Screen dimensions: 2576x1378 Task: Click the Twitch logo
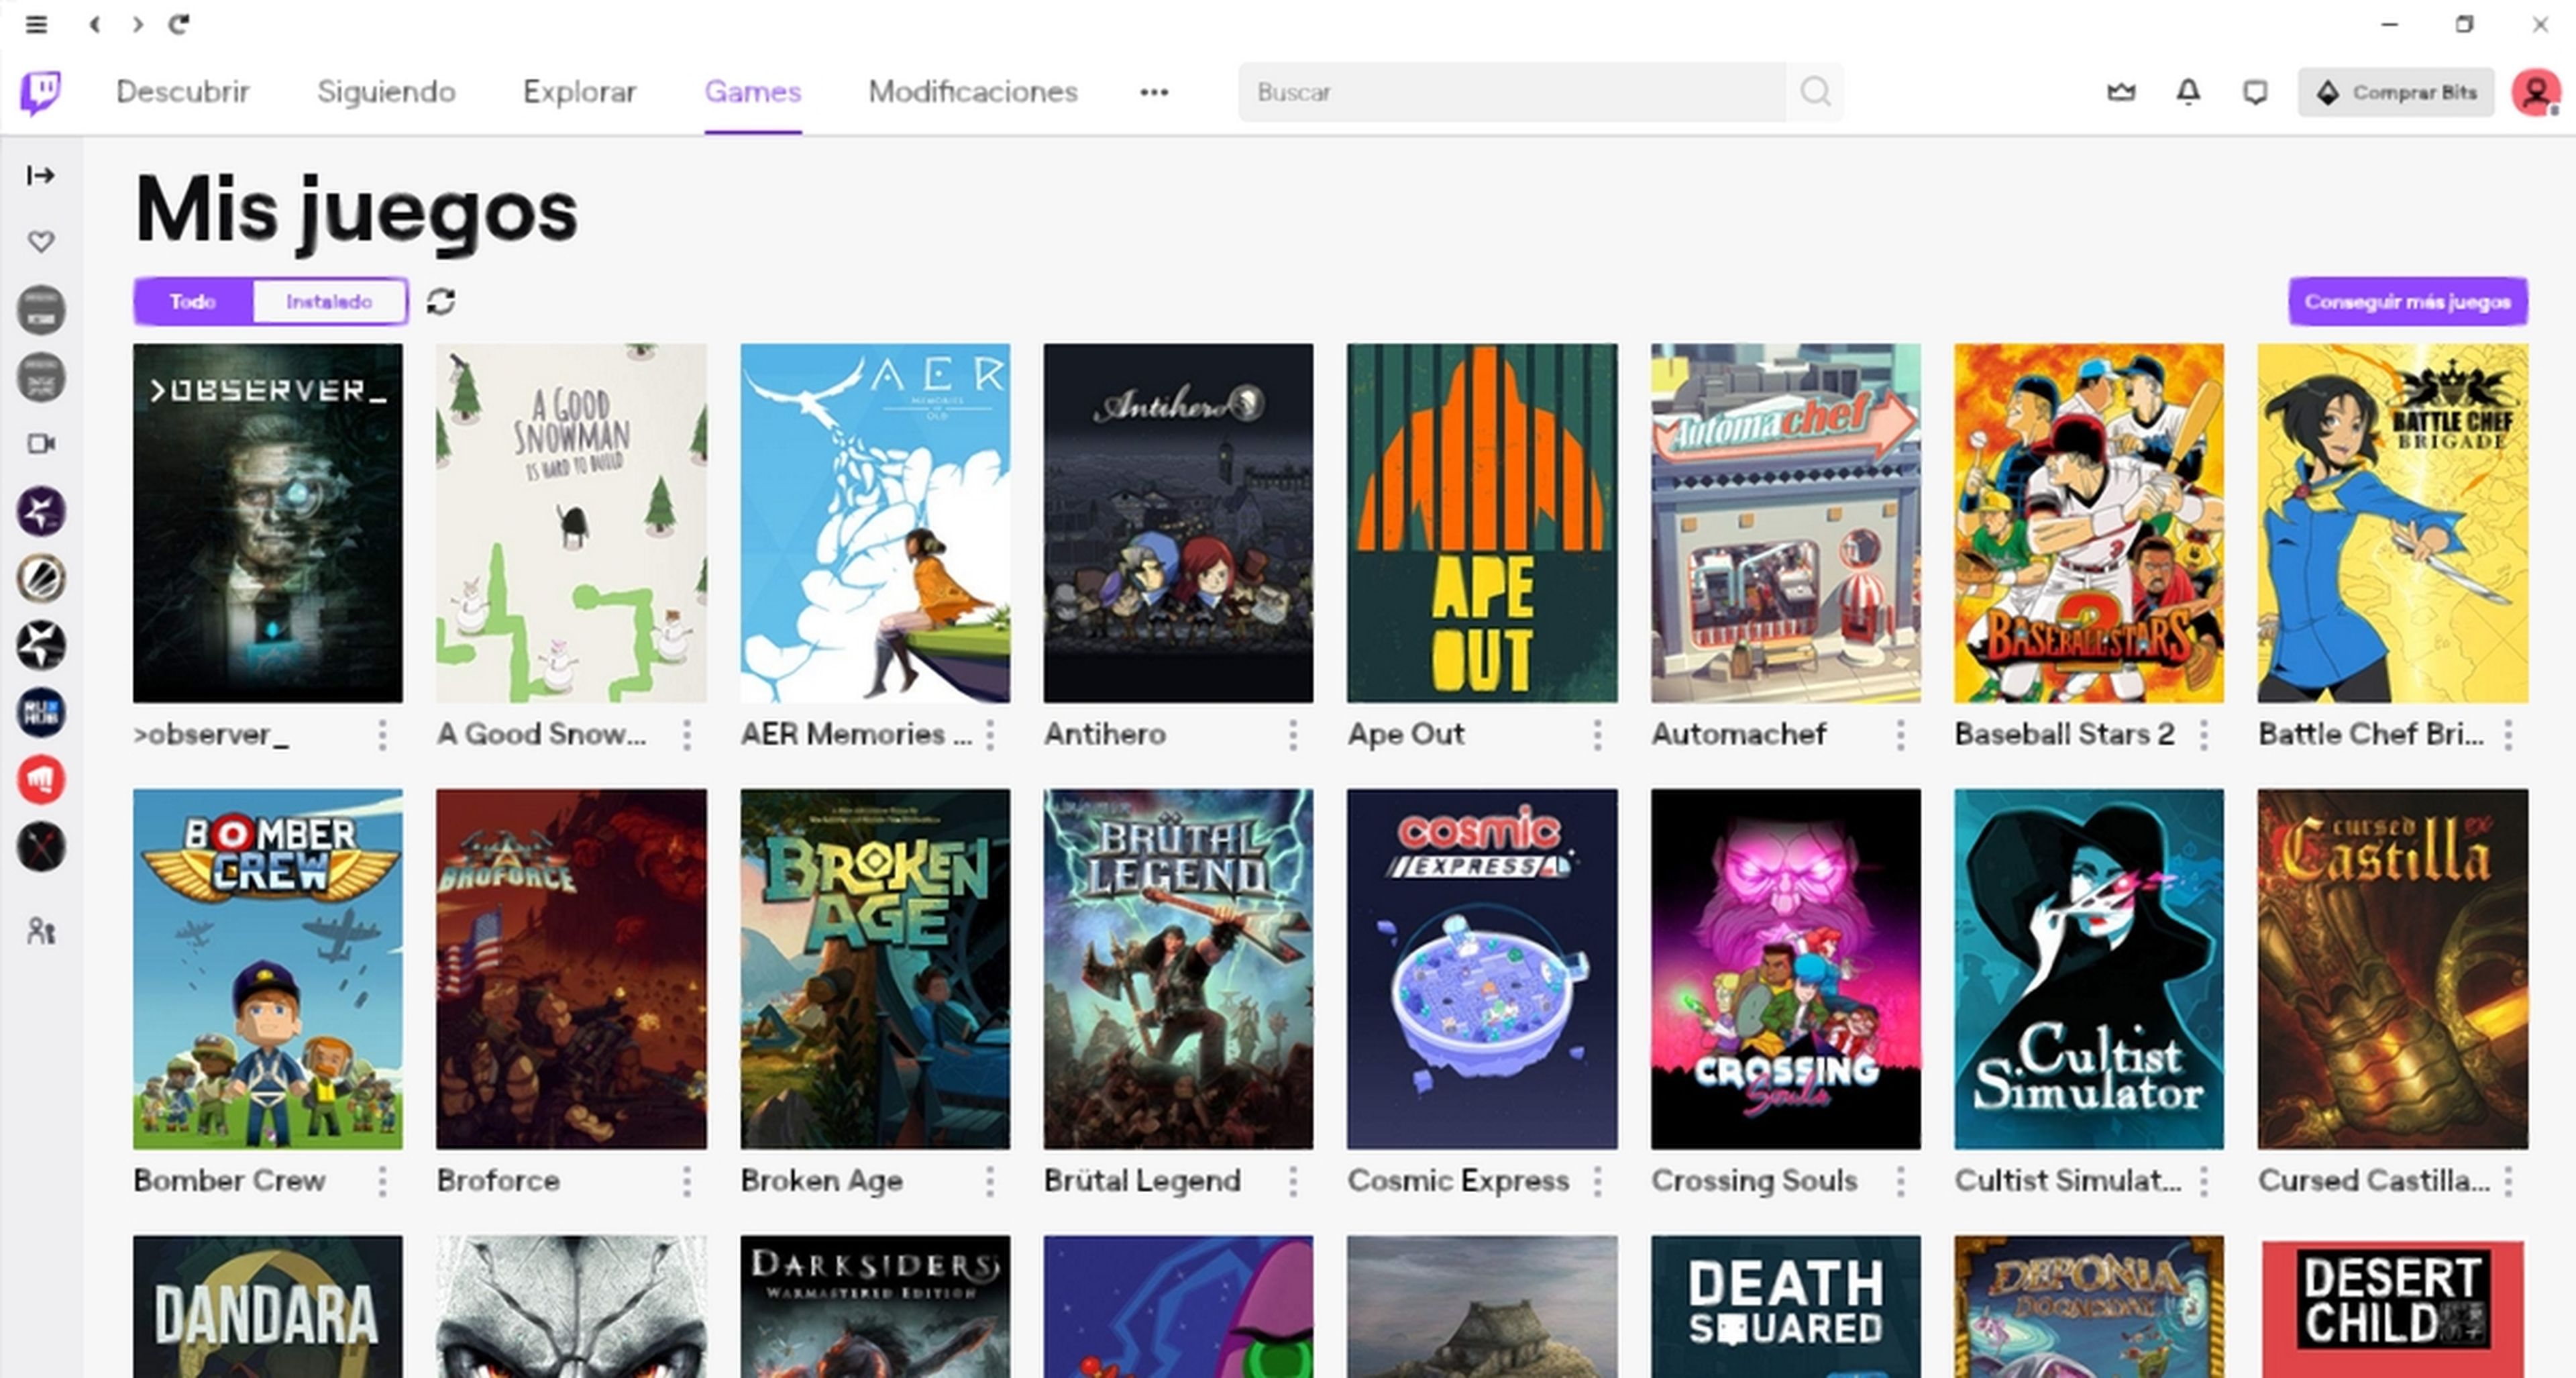pos(40,92)
